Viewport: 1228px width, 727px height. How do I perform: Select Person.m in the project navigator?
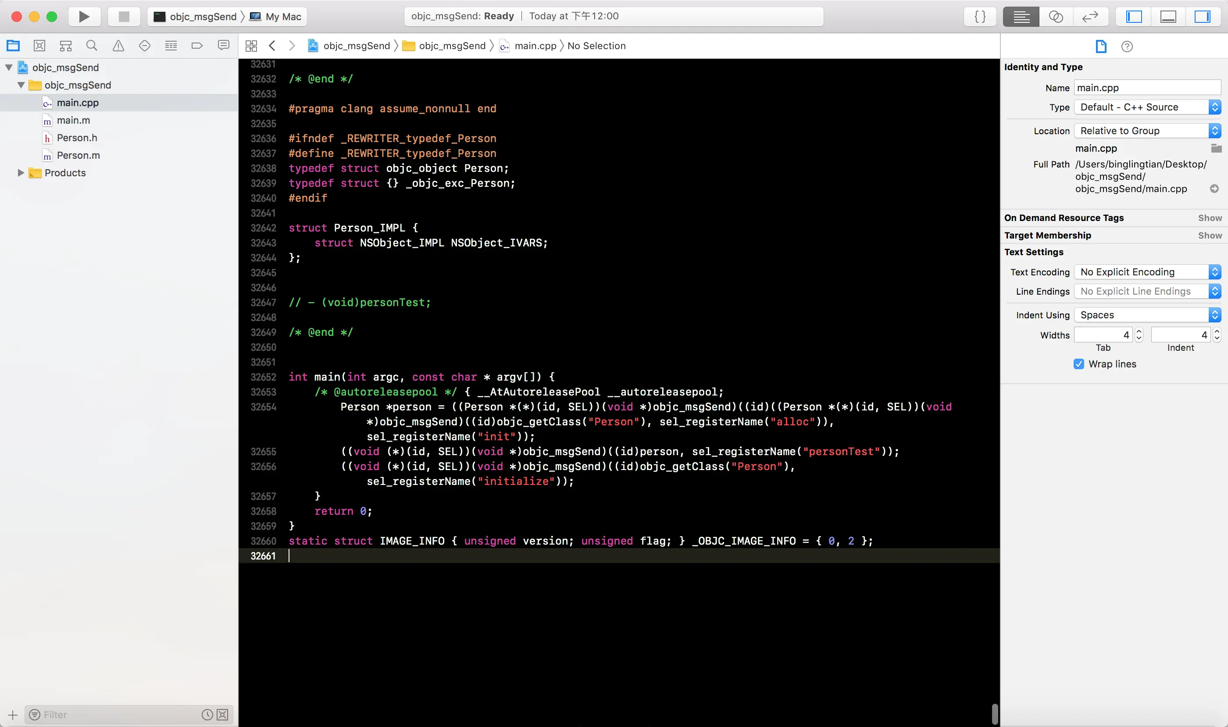click(x=78, y=155)
